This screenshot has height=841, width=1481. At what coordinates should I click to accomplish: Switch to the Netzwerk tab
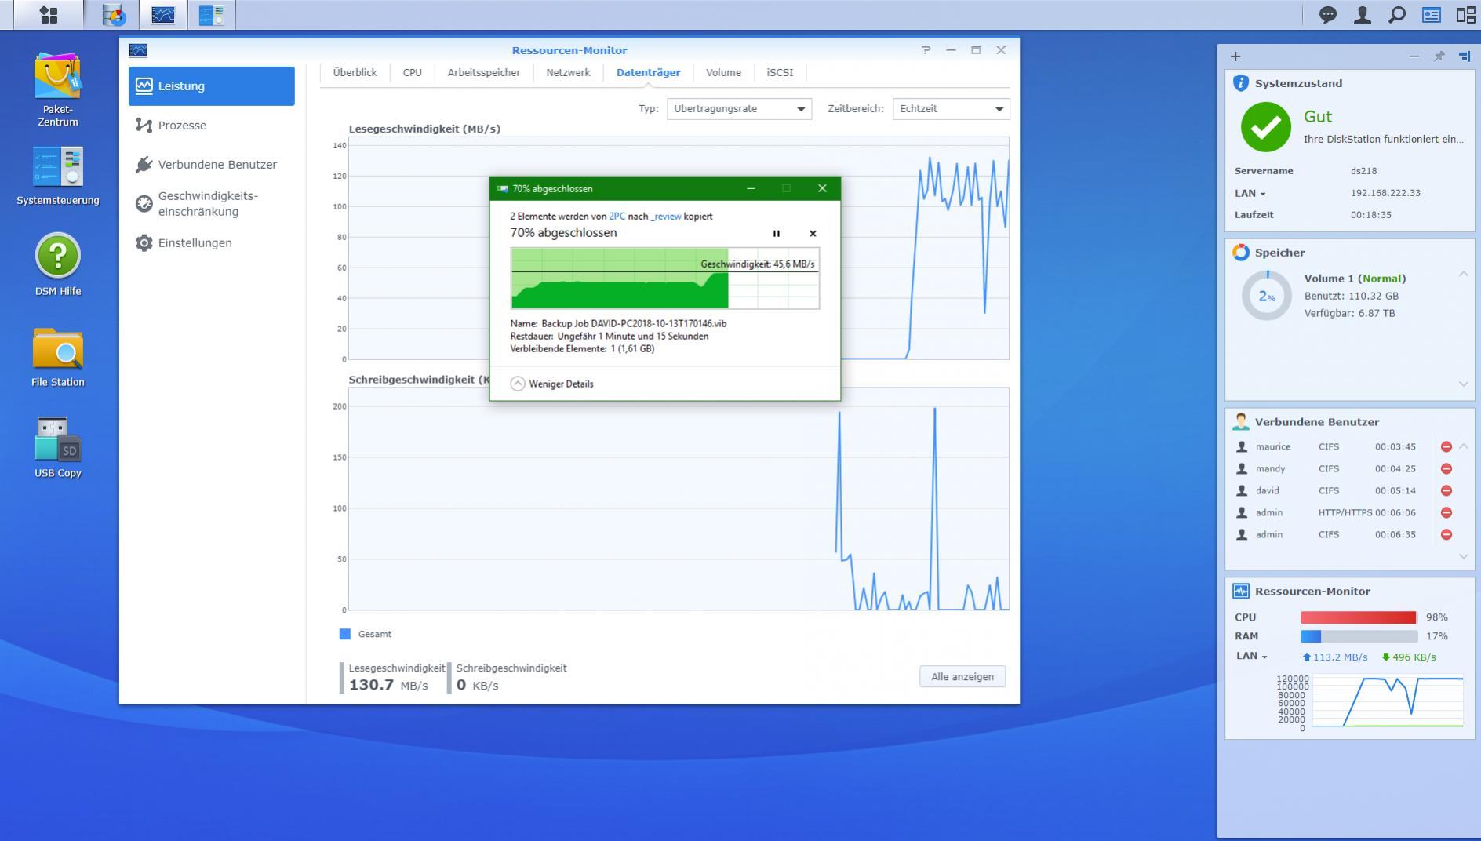coord(568,72)
